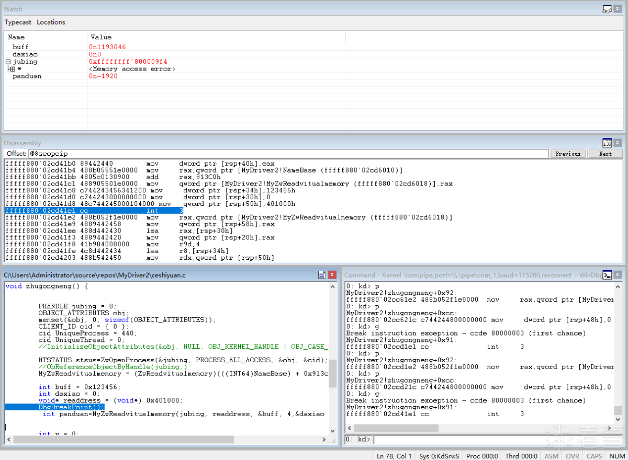
Task: Collapse the jubing variable in Watch
Action: [8, 62]
